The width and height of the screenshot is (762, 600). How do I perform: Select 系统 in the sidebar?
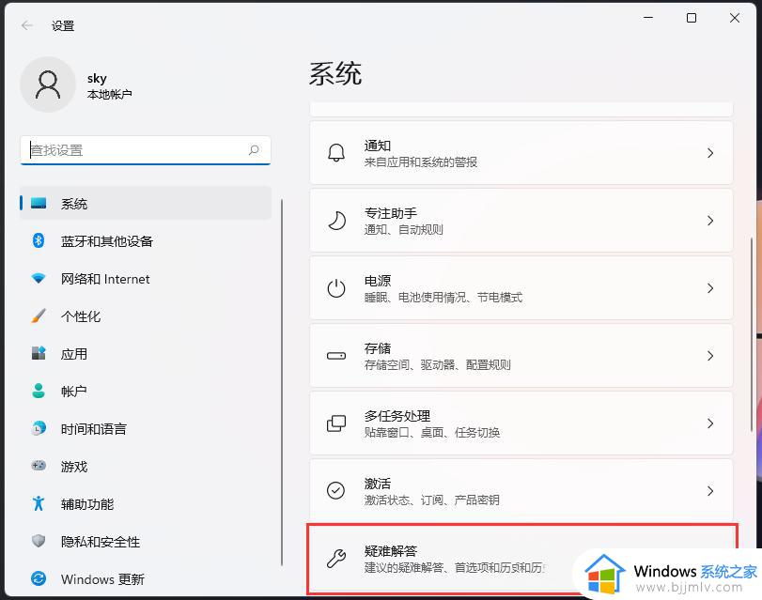coord(146,203)
